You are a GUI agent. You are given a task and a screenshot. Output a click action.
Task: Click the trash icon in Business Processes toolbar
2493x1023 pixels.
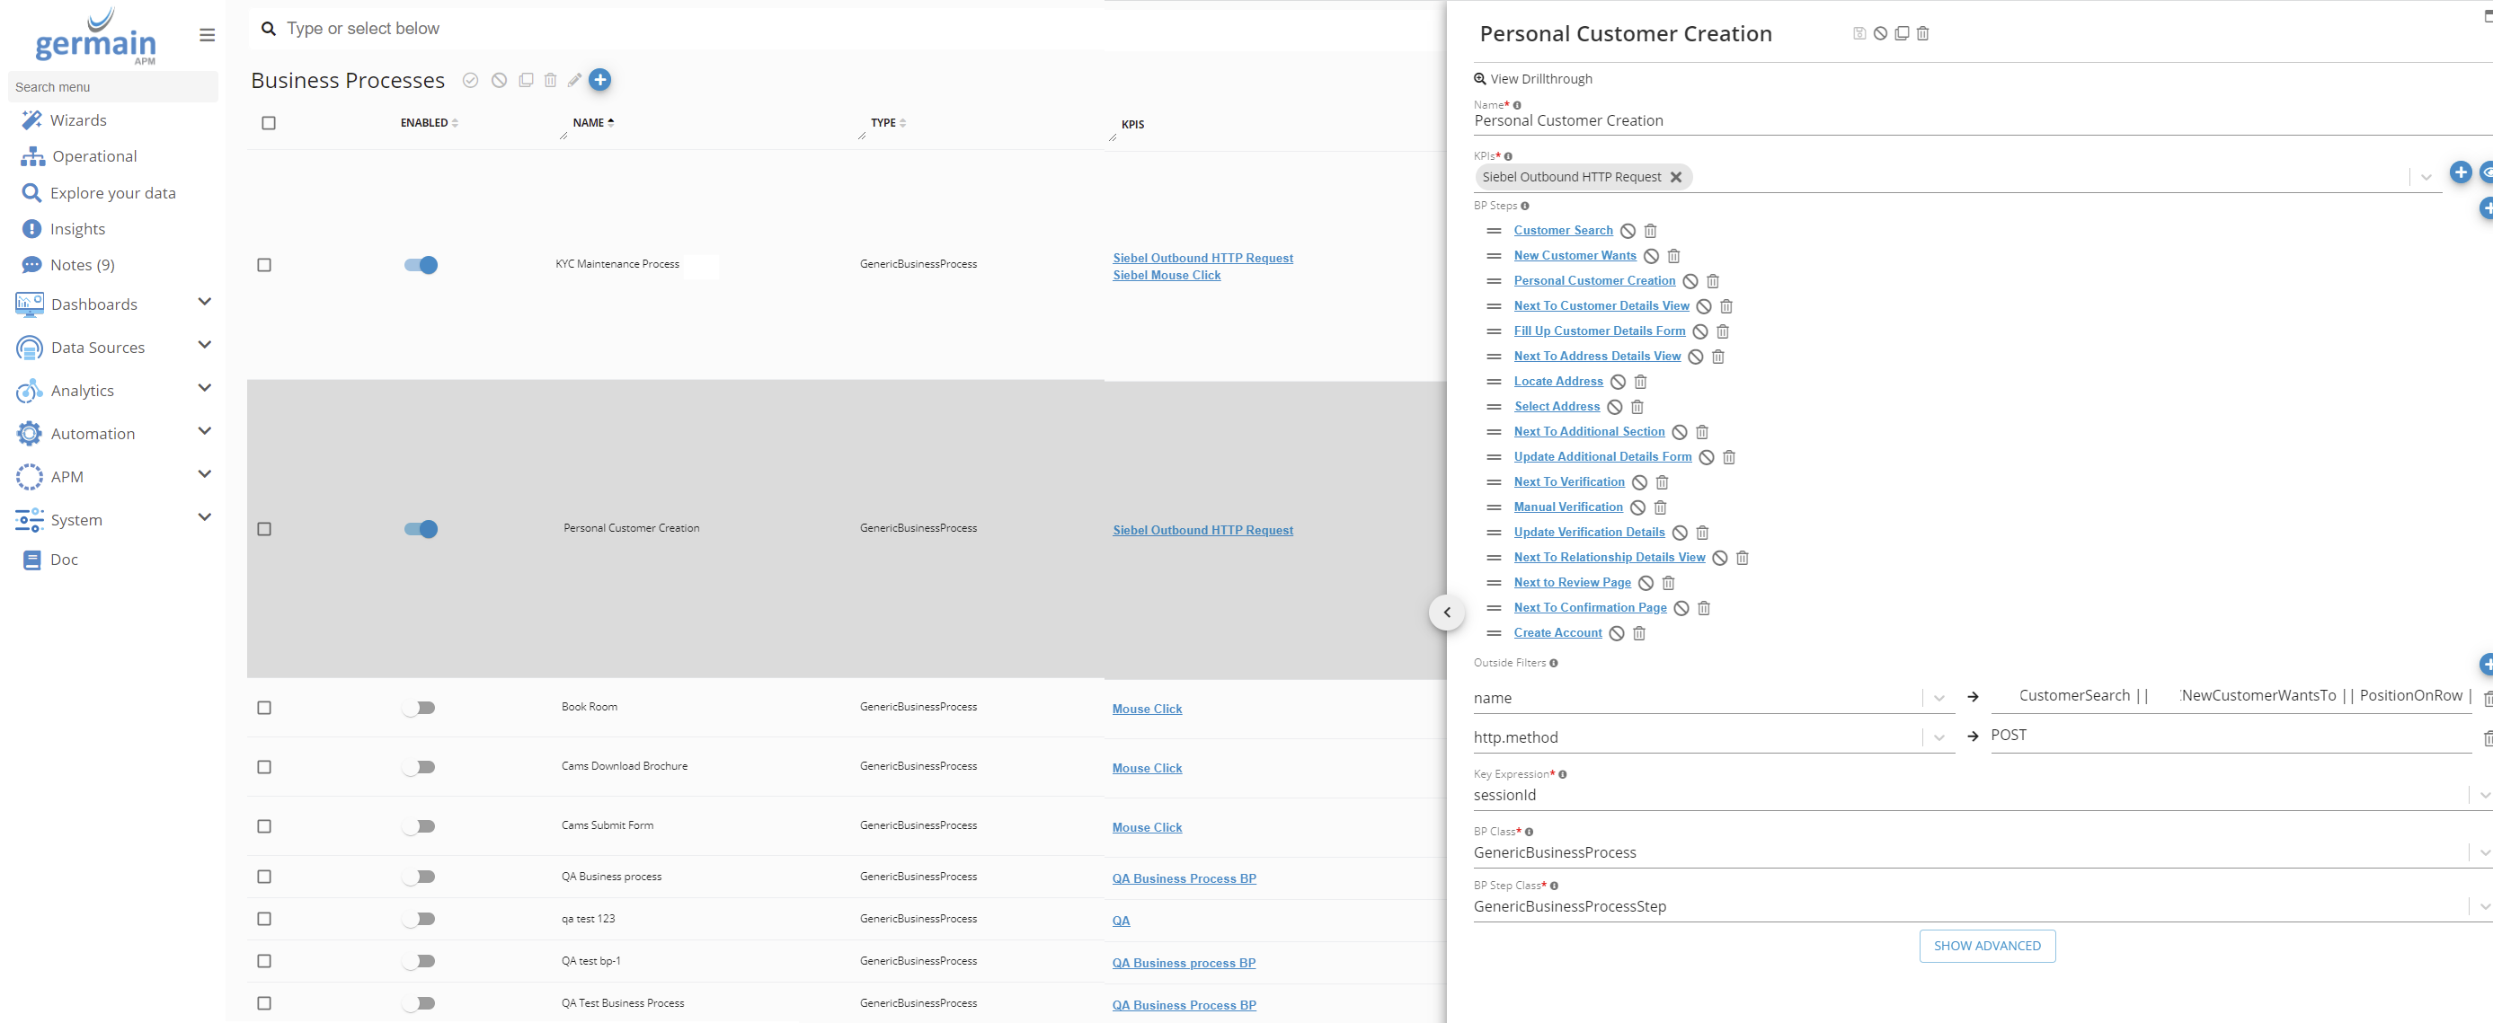click(x=550, y=80)
